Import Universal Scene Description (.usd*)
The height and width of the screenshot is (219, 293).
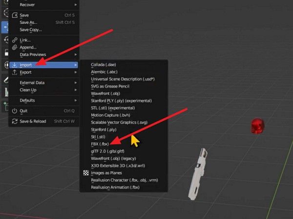[x=124, y=79]
